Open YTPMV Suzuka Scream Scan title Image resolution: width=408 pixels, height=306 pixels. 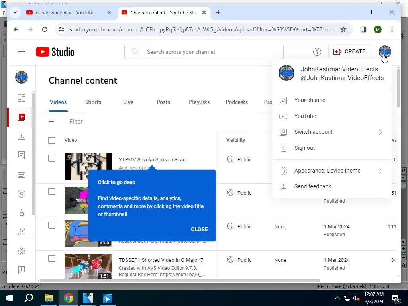click(x=152, y=159)
